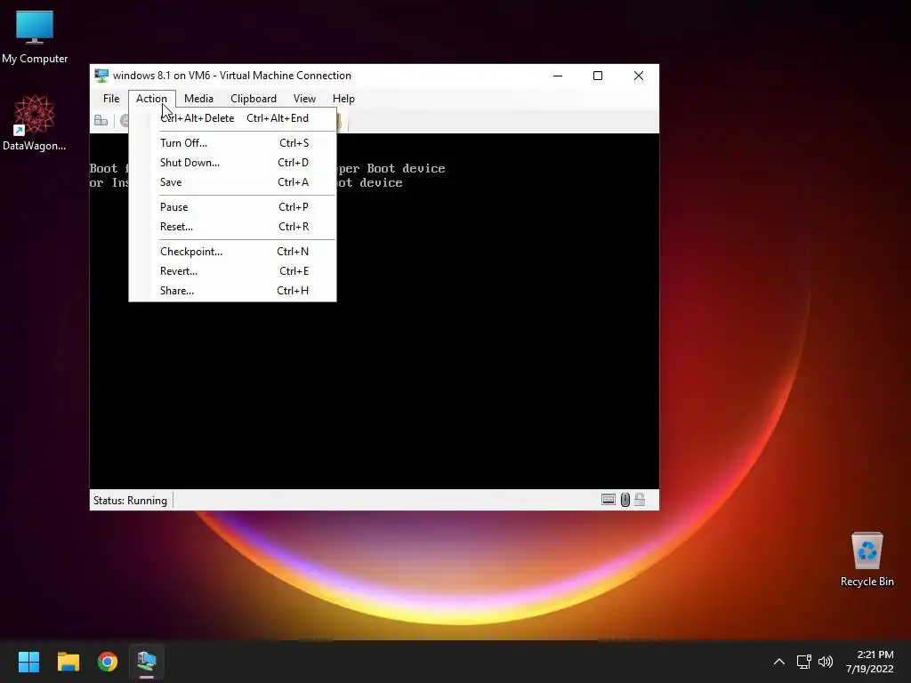
Task: Click the Virtual Machine Connection title icon
Action: point(101,76)
